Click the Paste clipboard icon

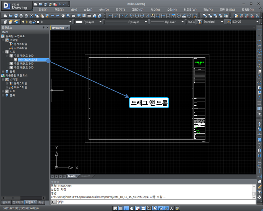click(42, 16)
